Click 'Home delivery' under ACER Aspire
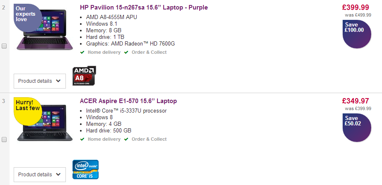The height and width of the screenshot is (185, 382). coord(104,139)
